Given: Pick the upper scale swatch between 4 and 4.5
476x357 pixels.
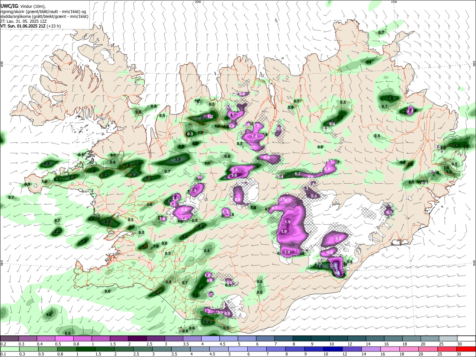Looking at the screenshot, I should click(x=210, y=339).
